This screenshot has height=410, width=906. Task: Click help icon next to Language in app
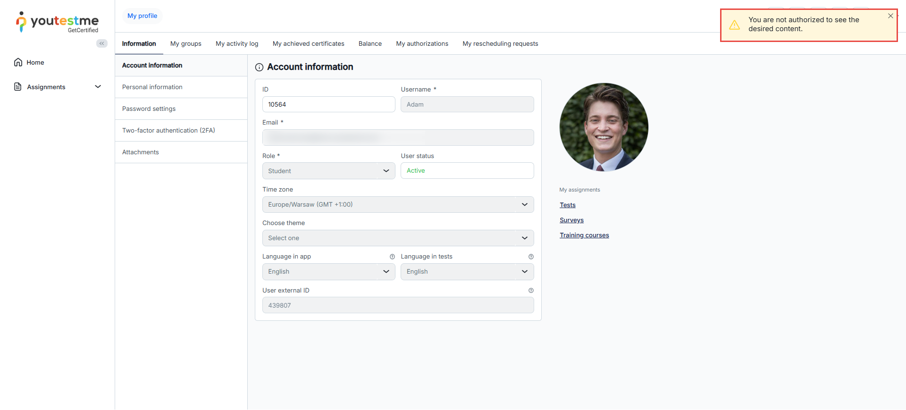point(392,257)
